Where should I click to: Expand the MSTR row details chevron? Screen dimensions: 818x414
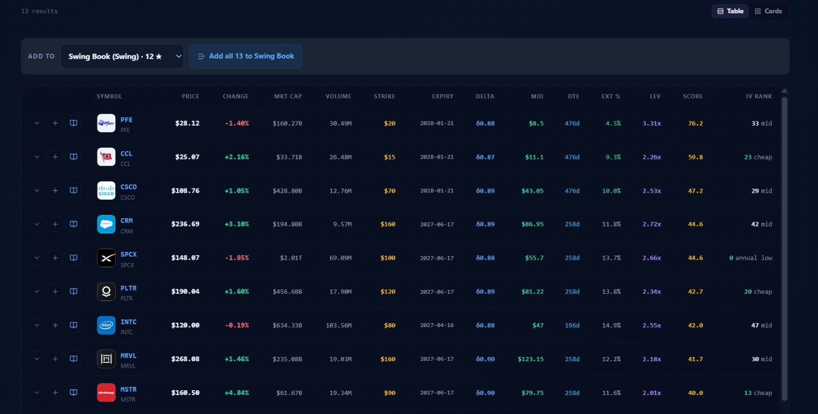click(x=36, y=393)
